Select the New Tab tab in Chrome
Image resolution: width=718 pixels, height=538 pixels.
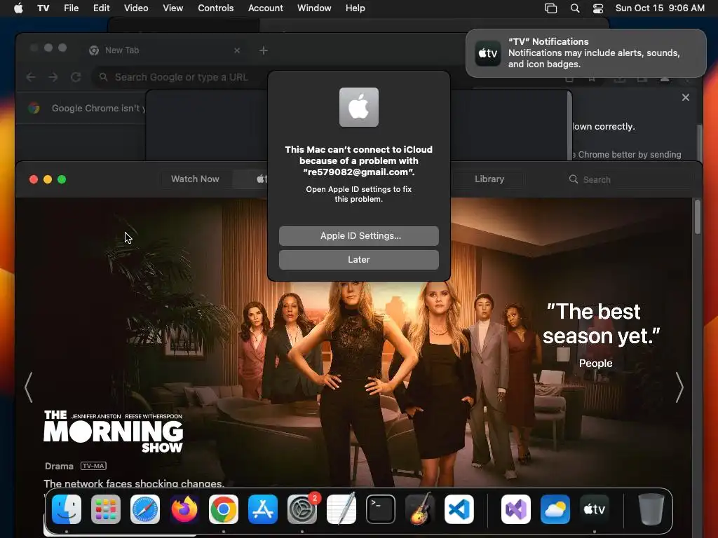(165, 50)
